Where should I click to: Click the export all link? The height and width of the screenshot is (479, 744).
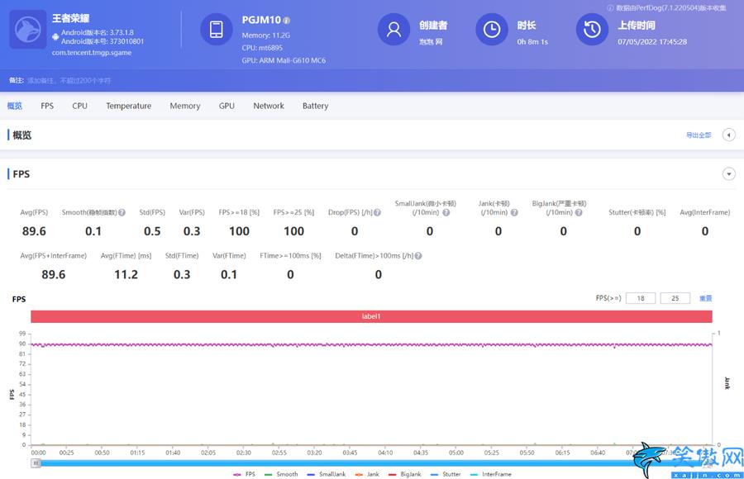click(x=699, y=135)
